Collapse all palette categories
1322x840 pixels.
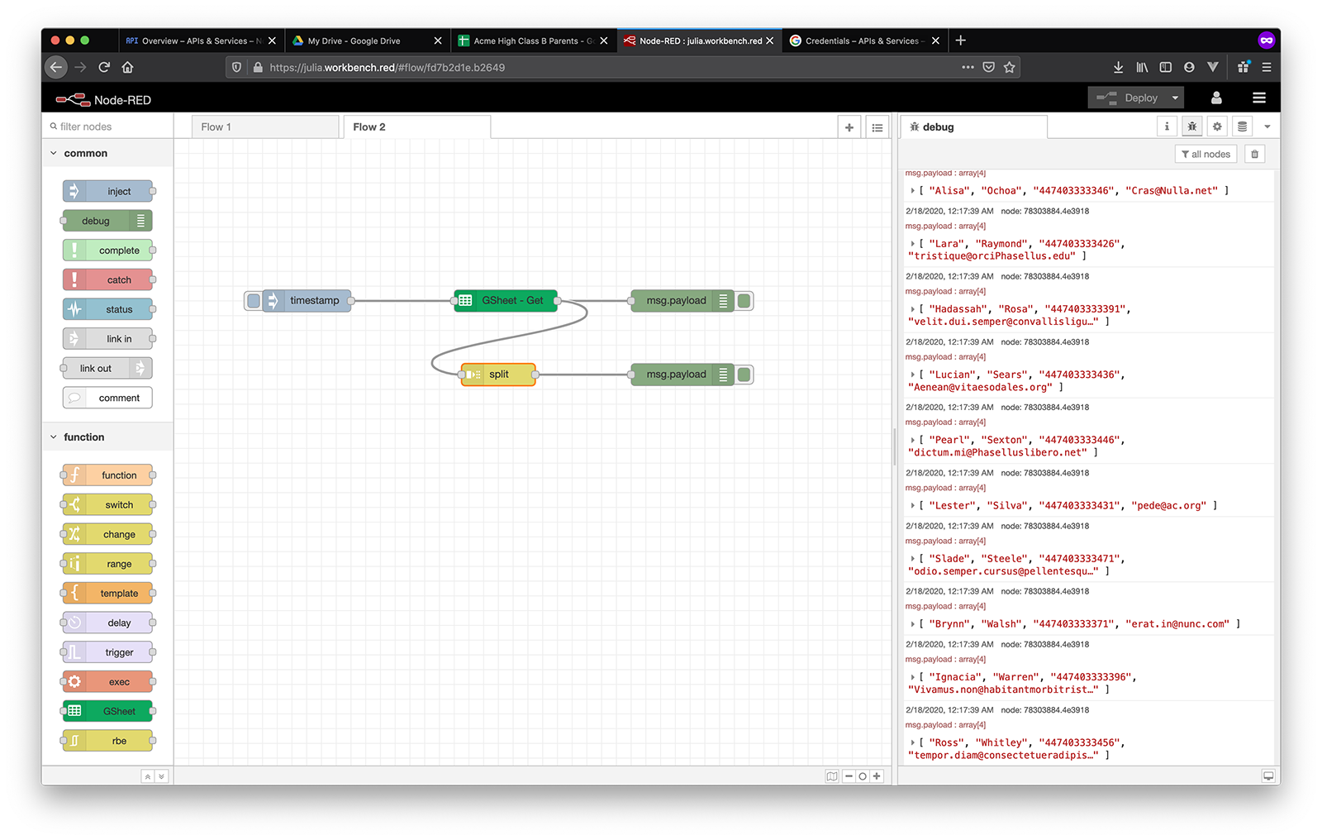tap(148, 776)
